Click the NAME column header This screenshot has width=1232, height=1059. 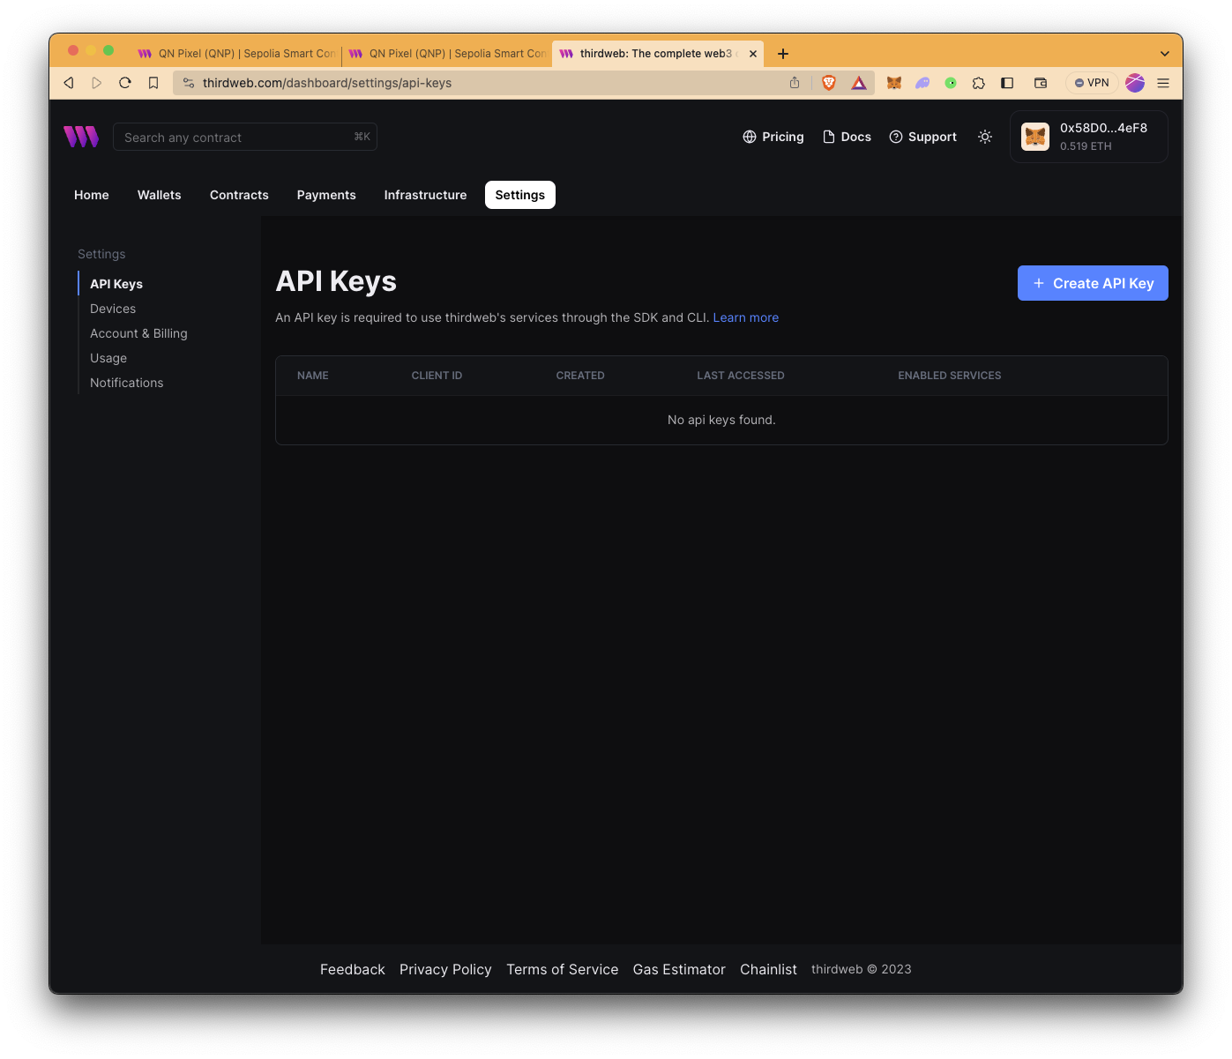(x=313, y=376)
